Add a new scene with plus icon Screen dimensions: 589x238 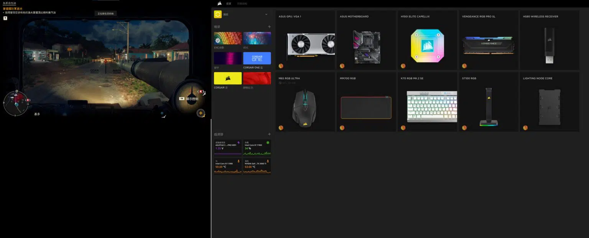(x=269, y=27)
